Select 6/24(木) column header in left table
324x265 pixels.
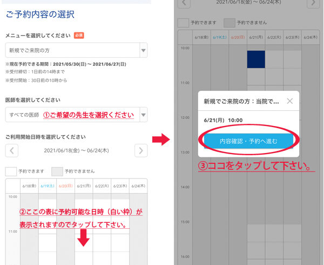tap(138, 186)
